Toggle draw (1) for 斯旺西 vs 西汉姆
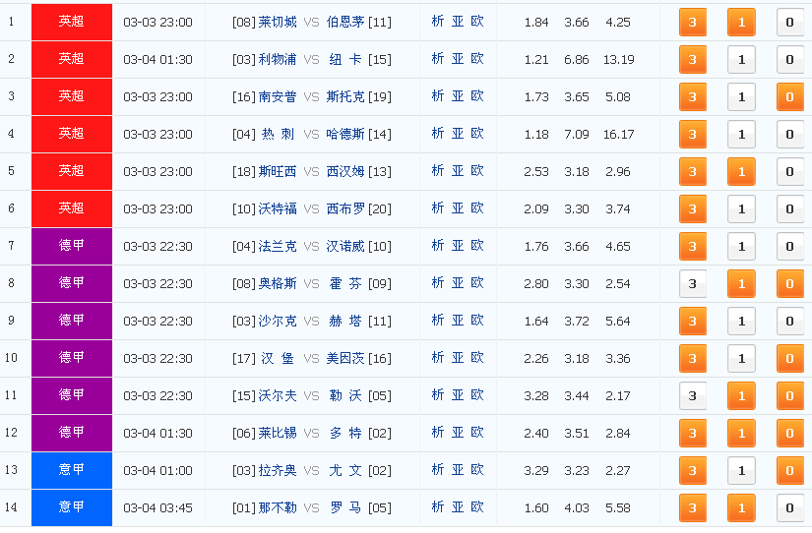The image size is (812, 533). coord(741,171)
